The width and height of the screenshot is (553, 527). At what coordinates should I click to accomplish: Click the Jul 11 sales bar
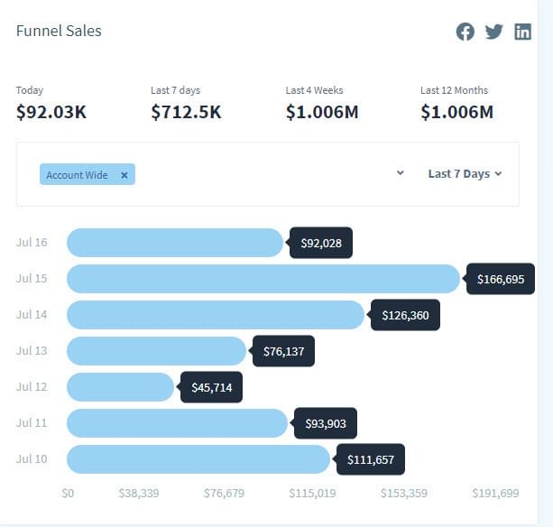click(x=177, y=423)
